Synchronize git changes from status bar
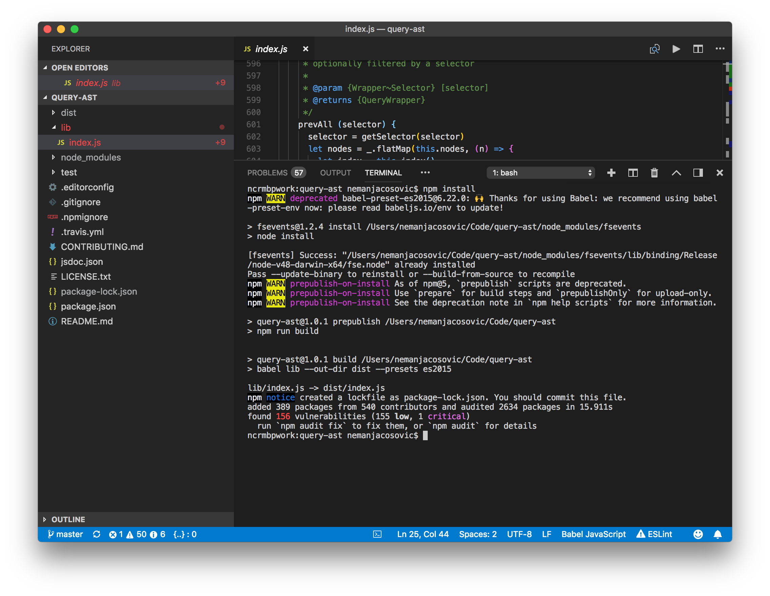 [x=97, y=534]
